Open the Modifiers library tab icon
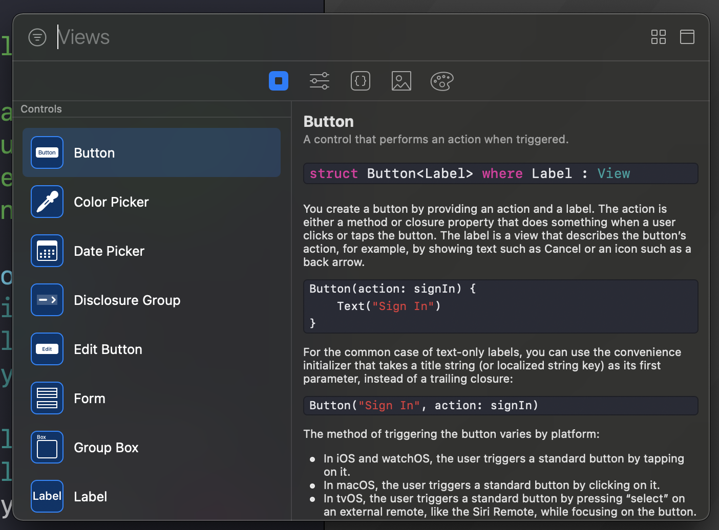Viewport: 719px width, 530px height. tap(320, 81)
